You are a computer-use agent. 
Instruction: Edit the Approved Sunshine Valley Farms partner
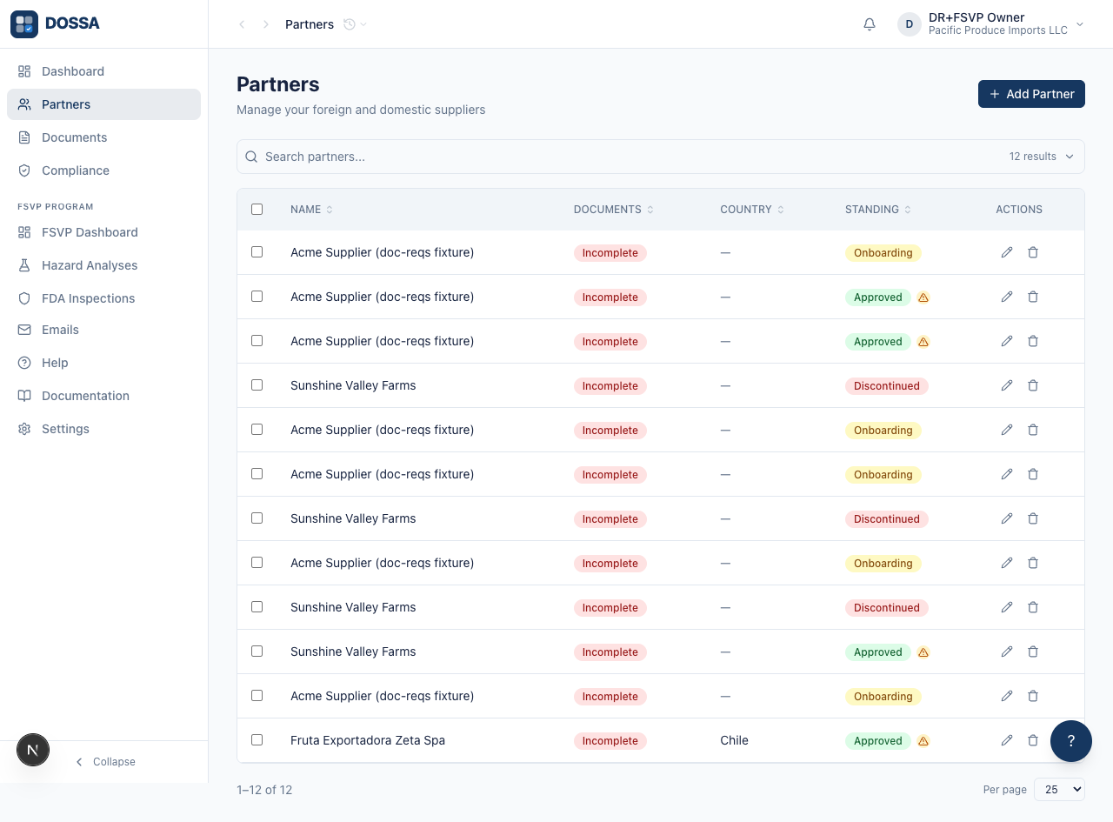[x=1007, y=652]
